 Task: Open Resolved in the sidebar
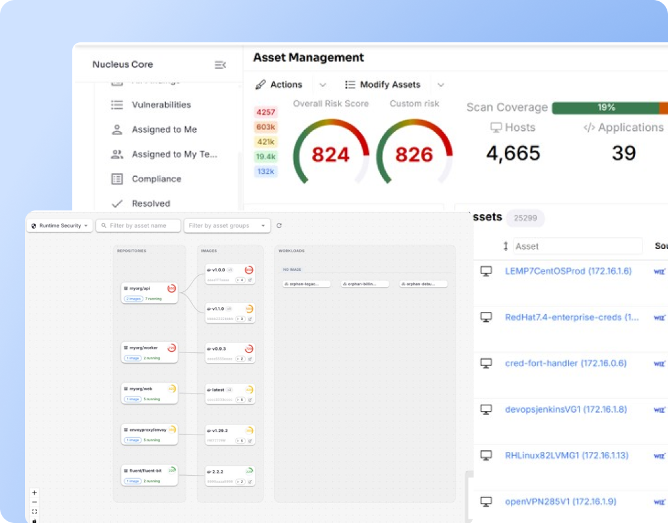[151, 204]
